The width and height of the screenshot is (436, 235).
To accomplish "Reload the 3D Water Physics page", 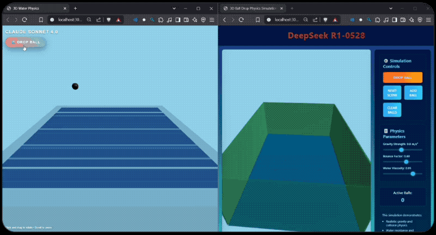I will coord(24,20).
